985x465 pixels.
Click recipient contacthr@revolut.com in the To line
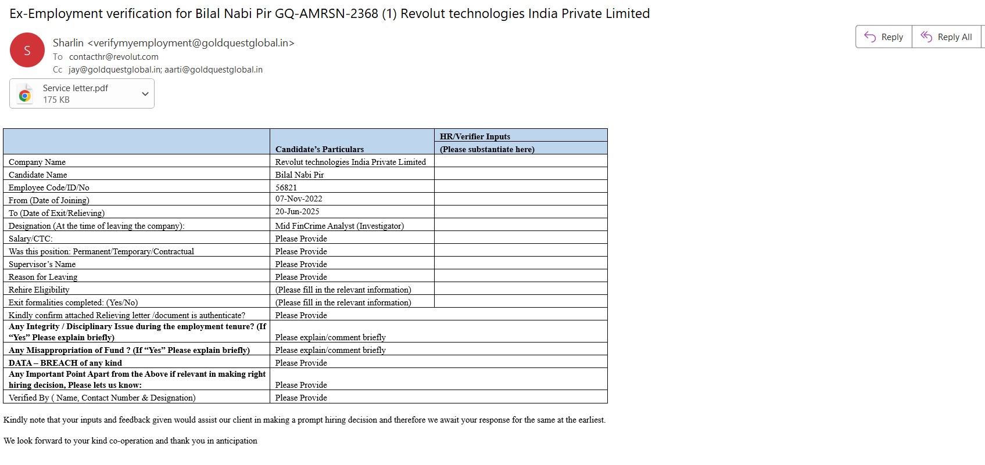tap(114, 57)
